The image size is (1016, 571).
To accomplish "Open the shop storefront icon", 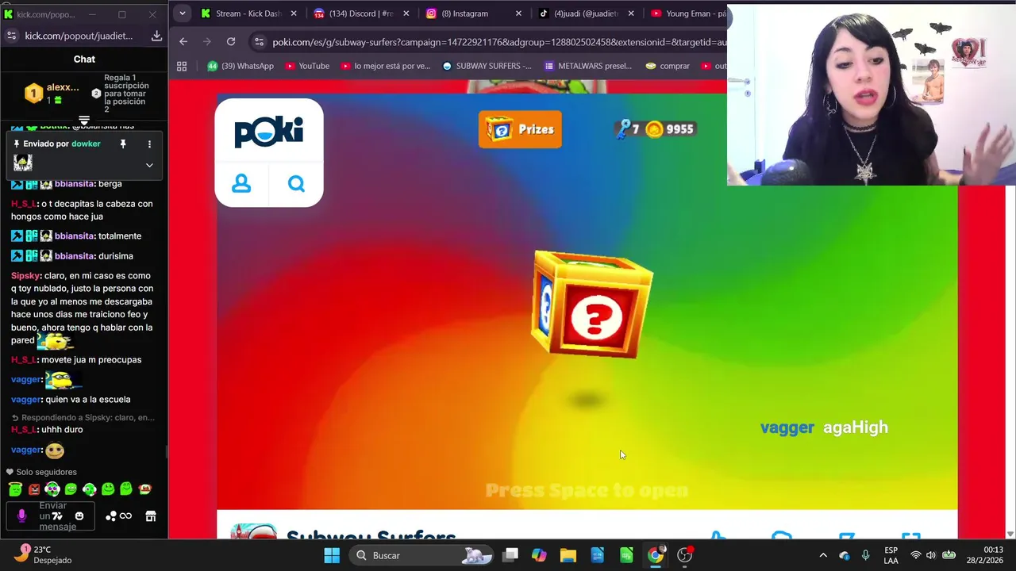I will [151, 516].
